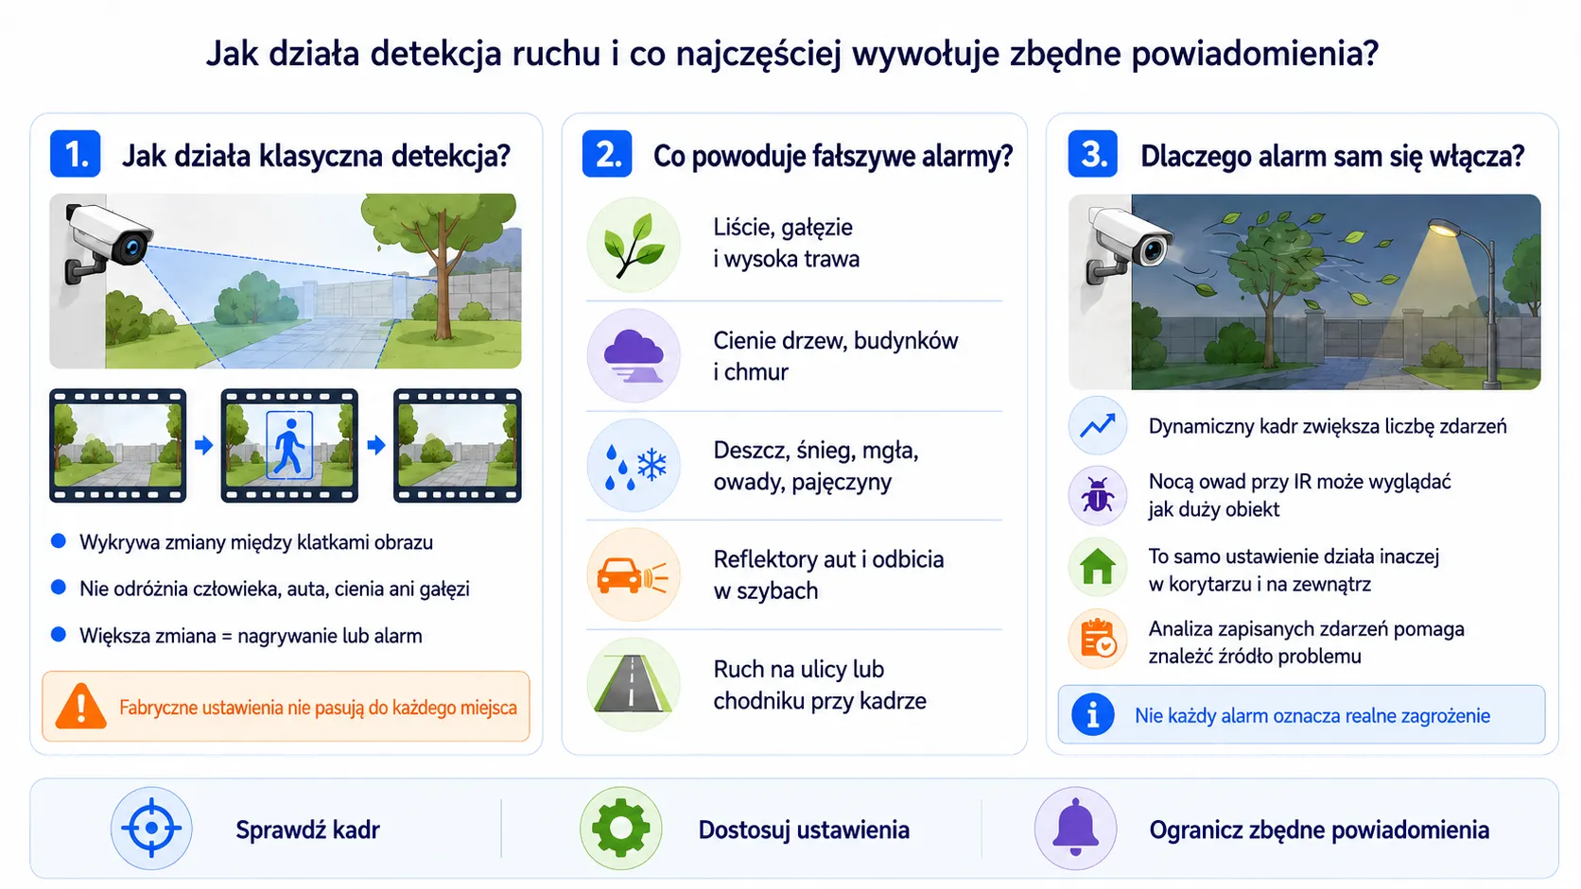This screenshot has width=1581, height=889.
Task: Click the film frame with walking person
Action: [289, 445]
